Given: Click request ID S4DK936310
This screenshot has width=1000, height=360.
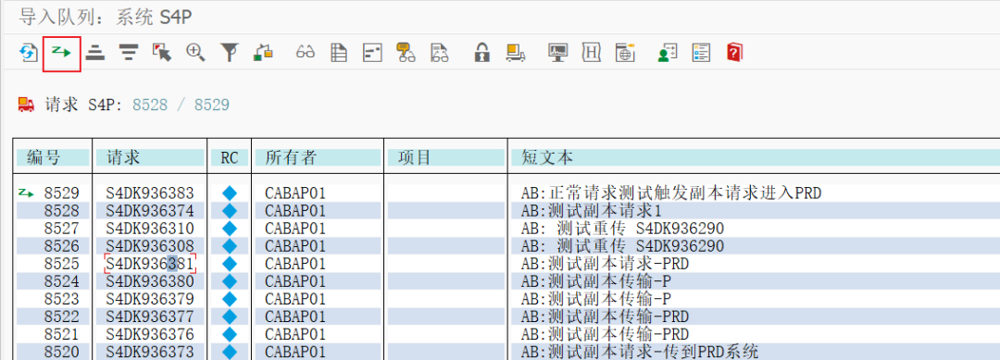Looking at the screenshot, I should (150, 228).
